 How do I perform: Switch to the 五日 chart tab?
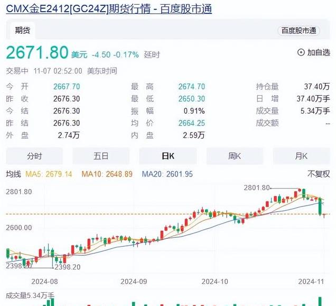pyautogui.click(x=101, y=156)
